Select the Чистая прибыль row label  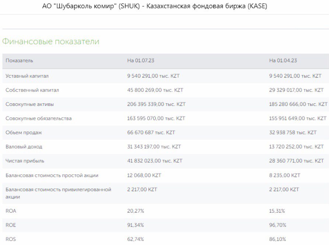click(x=25, y=161)
